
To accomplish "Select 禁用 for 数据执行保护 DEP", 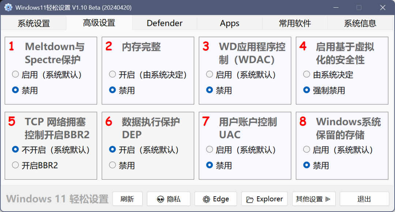I will click(113, 165).
